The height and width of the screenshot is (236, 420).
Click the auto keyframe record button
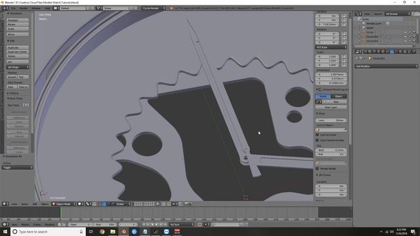tap(199, 224)
